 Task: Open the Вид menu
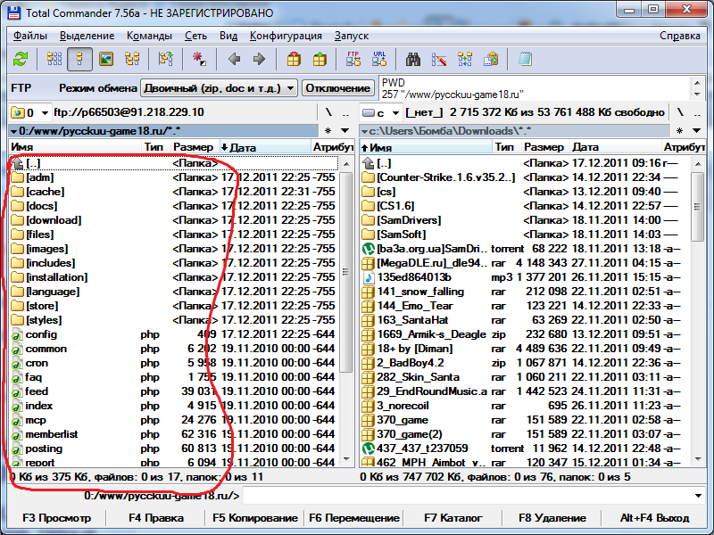[228, 36]
